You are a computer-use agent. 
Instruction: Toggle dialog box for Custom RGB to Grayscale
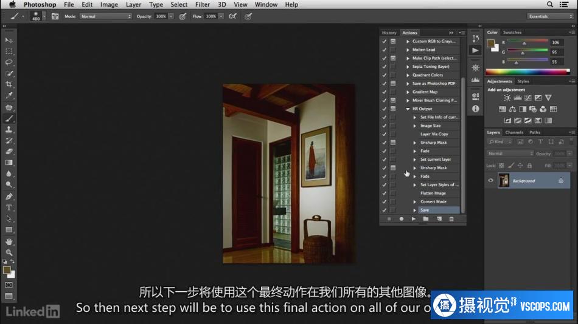[393, 41]
